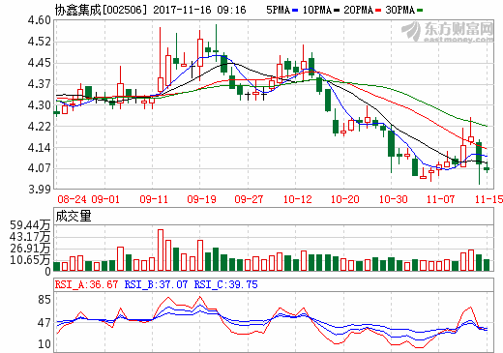This screenshot has width=503, height=353.
Task: Click the 4.30 price axis label
Action: [40, 105]
